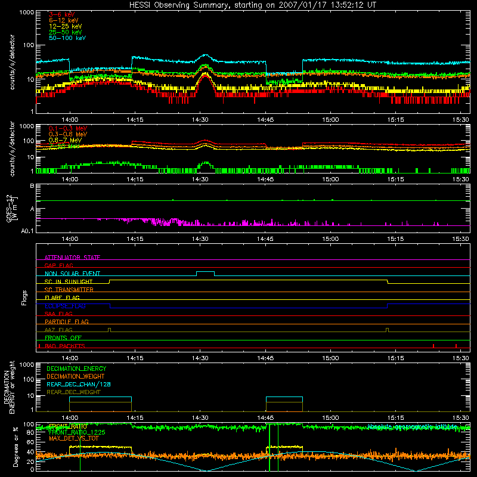Click the SC_TRANSMITTER flag label
Screen dimensions: 477x477
coord(69,290)
